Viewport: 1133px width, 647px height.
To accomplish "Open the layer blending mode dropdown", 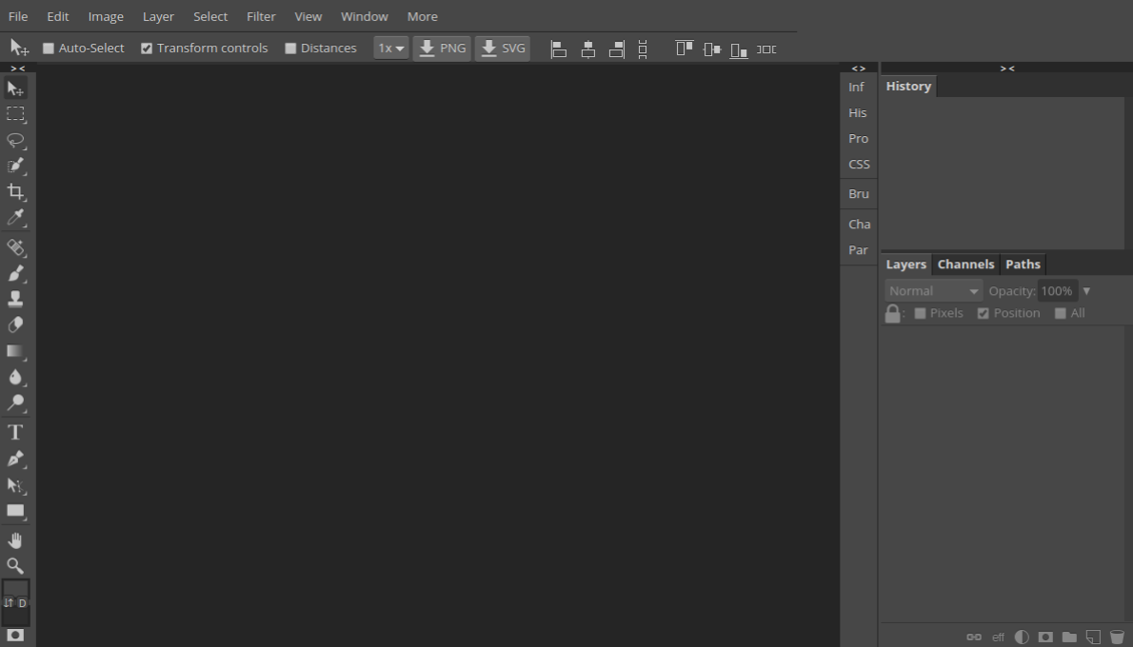I will click(x=932, y=290).
